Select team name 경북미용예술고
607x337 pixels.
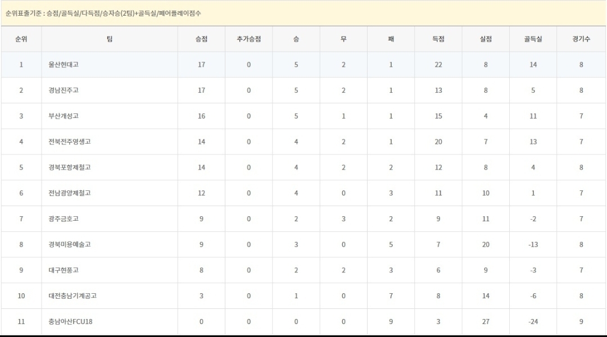(70, 244)
